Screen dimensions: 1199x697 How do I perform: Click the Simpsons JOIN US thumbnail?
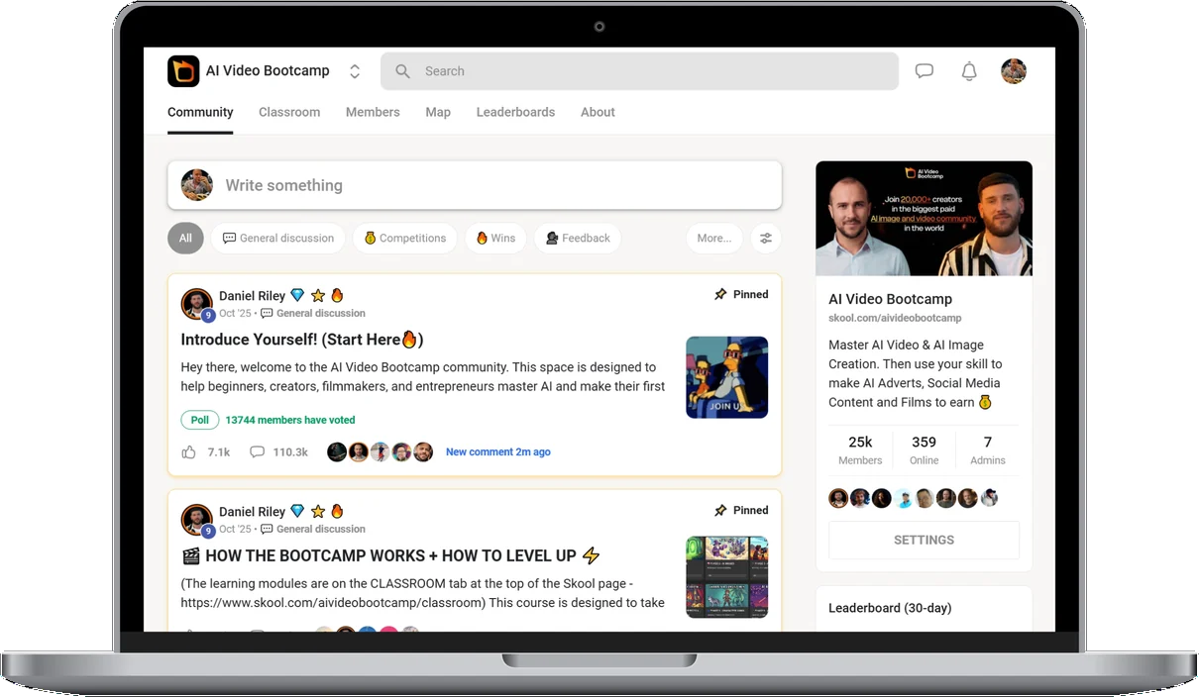pyautogui.click(x=726, y=377)
